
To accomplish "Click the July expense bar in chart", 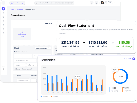I will [x=78, y=85].
